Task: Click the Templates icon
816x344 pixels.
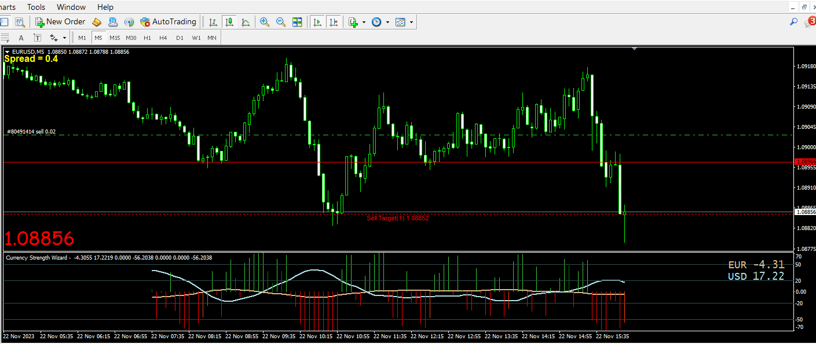Action: tap(400, 22)
